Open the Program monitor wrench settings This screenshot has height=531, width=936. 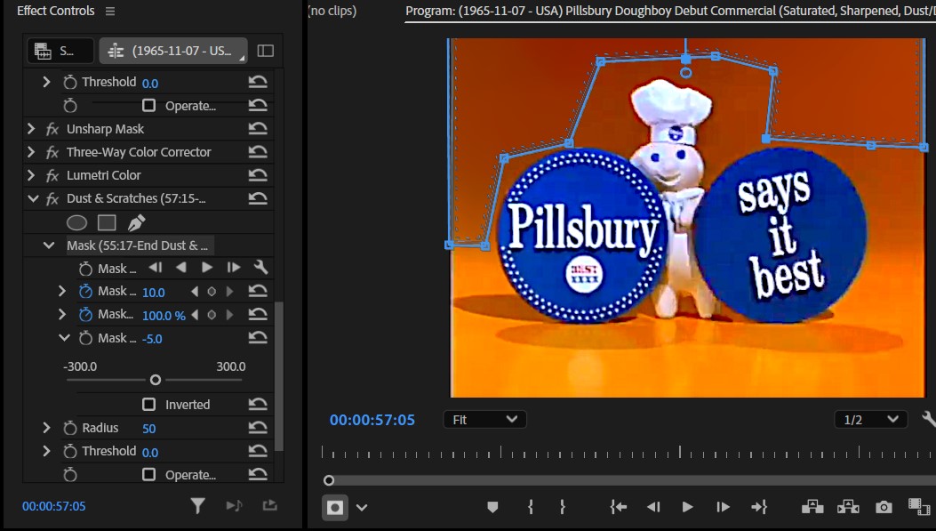click(929, 419)
